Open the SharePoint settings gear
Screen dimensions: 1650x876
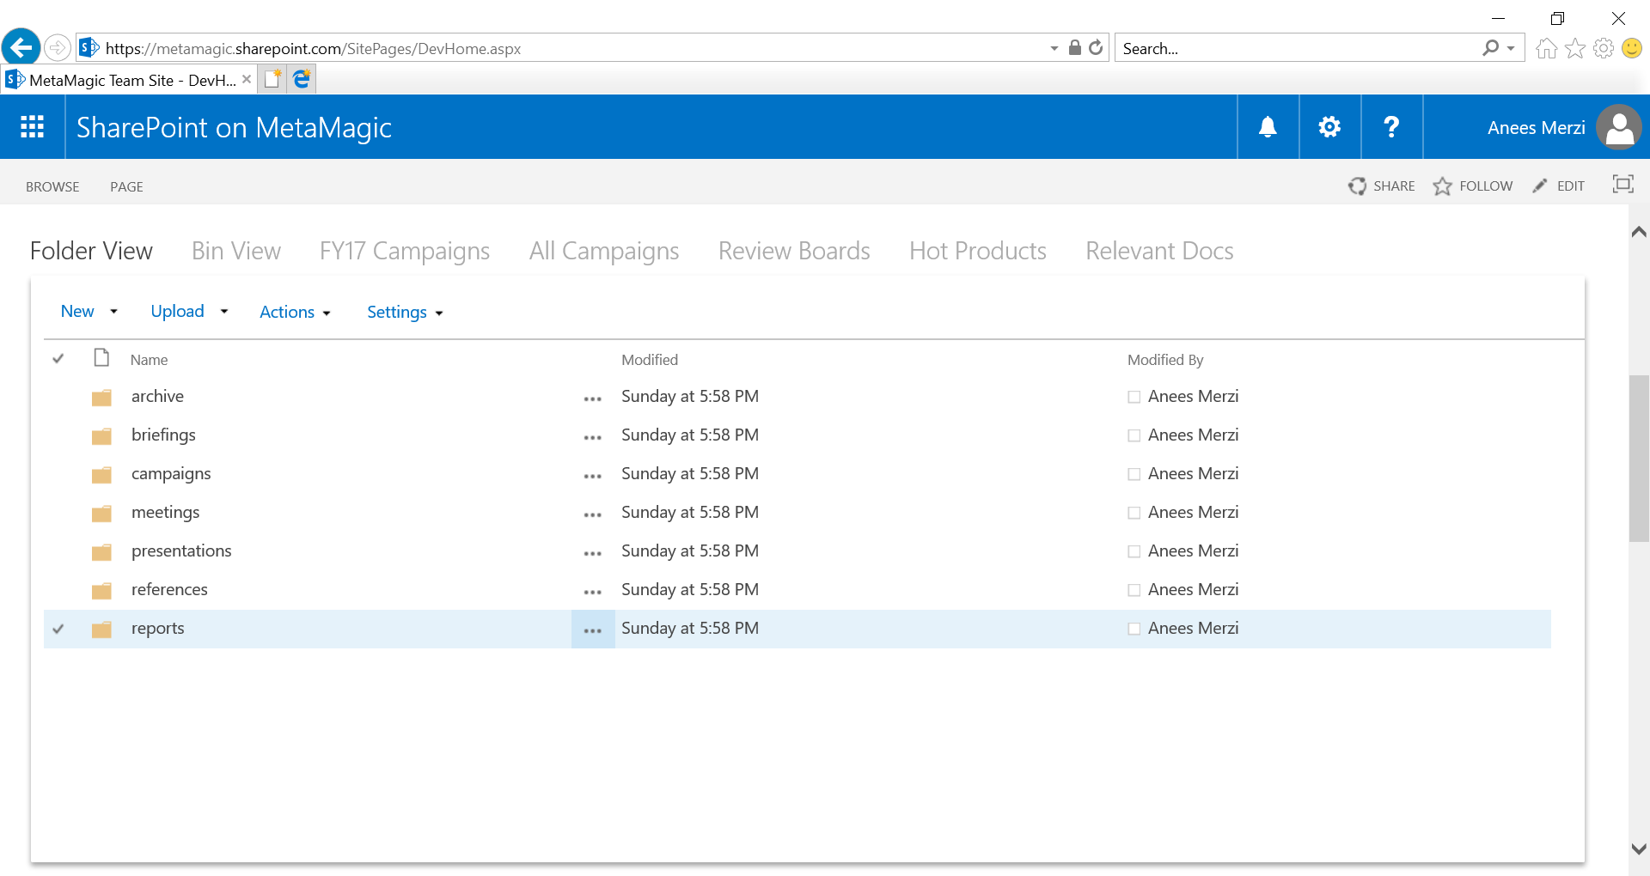(x=1329, y=127)
